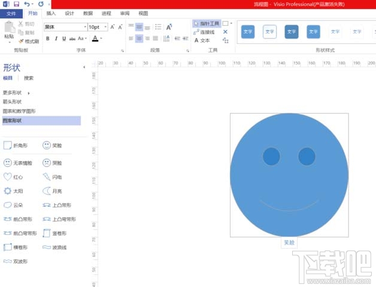This screenshot has height=287, width=376.
Task: Click the Save icon in quick access toolbar
Action: coord(16,4)
